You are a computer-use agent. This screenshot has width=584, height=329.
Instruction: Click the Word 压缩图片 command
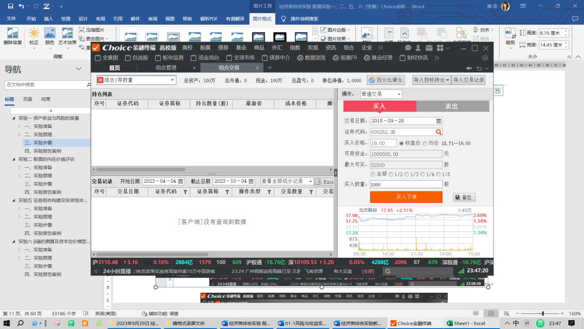[92, 30]
